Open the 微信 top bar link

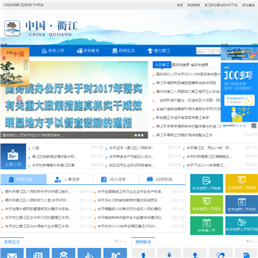coord(180,5)
